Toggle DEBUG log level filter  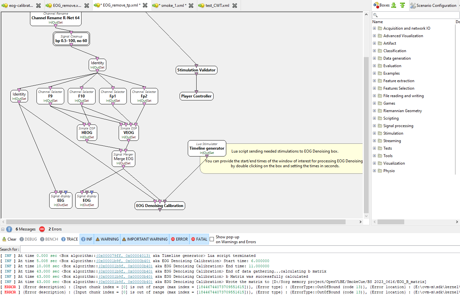28,239
